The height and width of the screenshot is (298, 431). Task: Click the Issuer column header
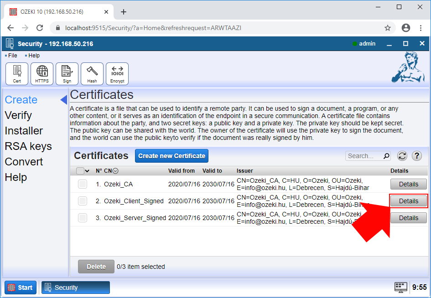244,171
